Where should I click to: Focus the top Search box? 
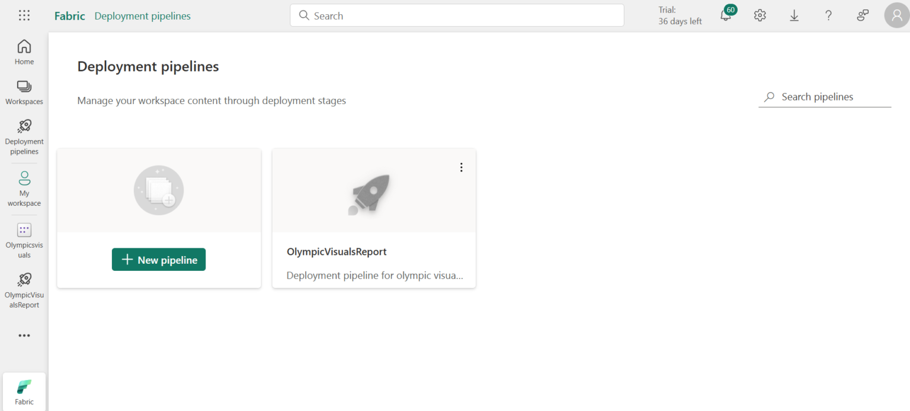(457, 15)
